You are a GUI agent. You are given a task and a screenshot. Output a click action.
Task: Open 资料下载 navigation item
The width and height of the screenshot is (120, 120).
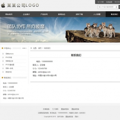(x=79, y=14)
